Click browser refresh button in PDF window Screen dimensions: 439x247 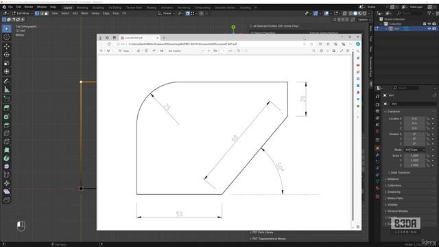click(x=109, y=44)
